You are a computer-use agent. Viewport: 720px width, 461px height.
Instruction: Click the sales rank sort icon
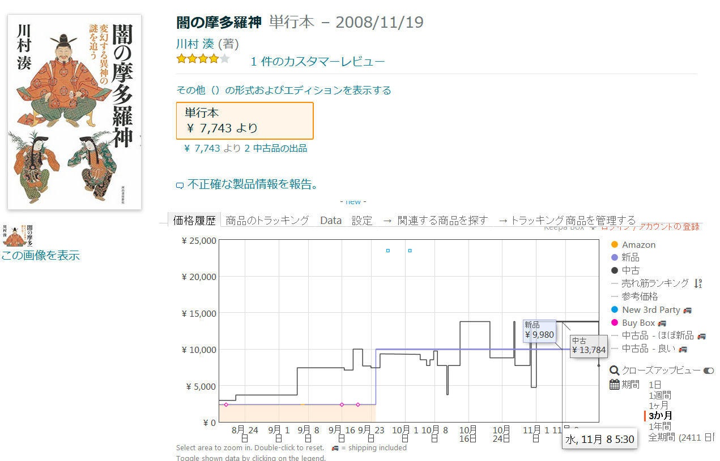coord(698,283)
